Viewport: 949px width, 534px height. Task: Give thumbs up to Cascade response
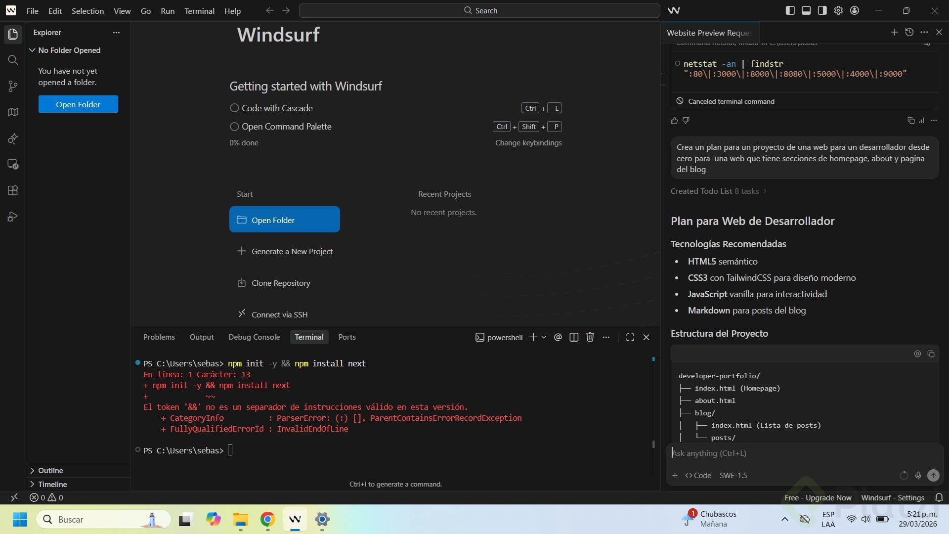pos(674,121)
